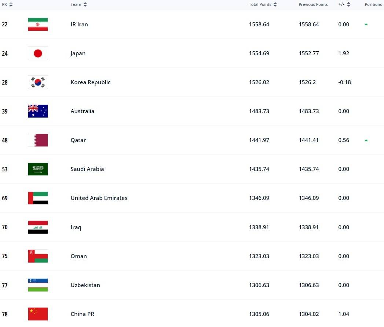Open the Uzbekistan team link

click(x=85, y=285)
